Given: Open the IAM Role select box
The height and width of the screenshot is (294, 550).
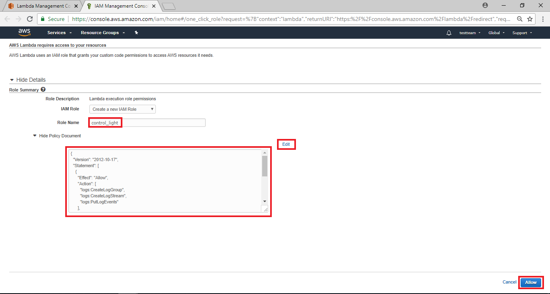Looking at the screenshot, I should click(122, 109).
